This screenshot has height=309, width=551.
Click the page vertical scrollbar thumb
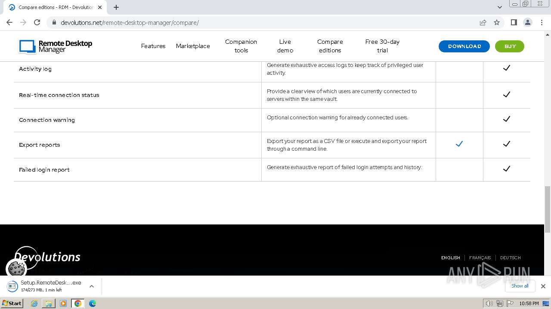click(548, 209)
